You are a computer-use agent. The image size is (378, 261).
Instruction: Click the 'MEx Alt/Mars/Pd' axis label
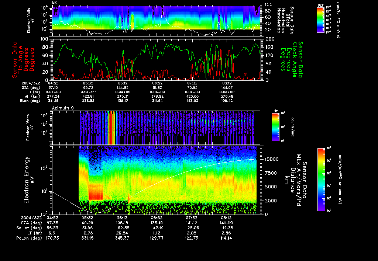299,180
